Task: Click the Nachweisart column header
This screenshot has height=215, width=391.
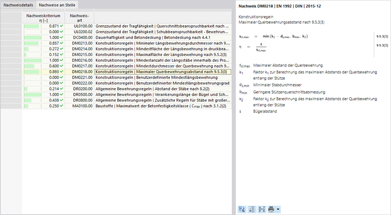Action: coord(79,18)
